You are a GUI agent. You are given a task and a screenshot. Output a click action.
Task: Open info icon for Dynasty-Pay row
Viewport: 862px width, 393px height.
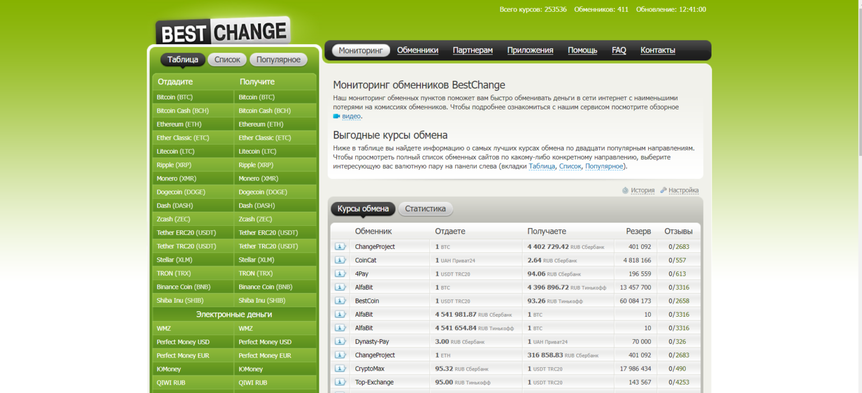(340, 341)
